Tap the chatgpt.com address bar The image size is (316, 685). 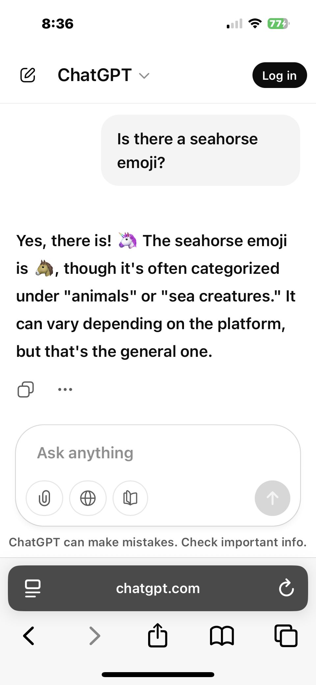click(158, 588)
